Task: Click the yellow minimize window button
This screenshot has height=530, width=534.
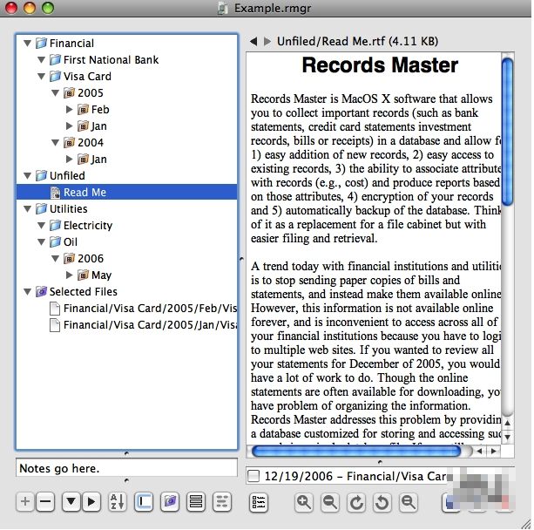Action: (30, 8)
